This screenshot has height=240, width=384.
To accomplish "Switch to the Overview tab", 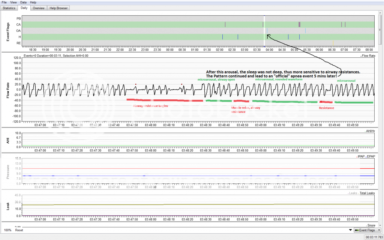I will point(38,8).
